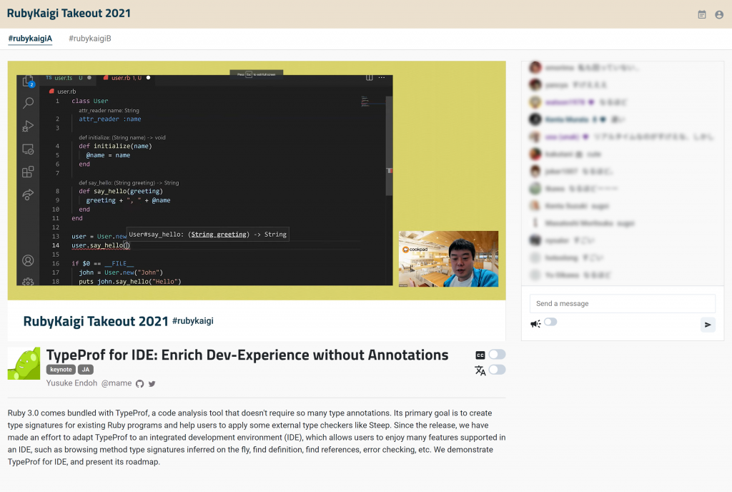Viewport: 732px width, 492px height.
Task: Click the translation language icon
Action: 480,370
